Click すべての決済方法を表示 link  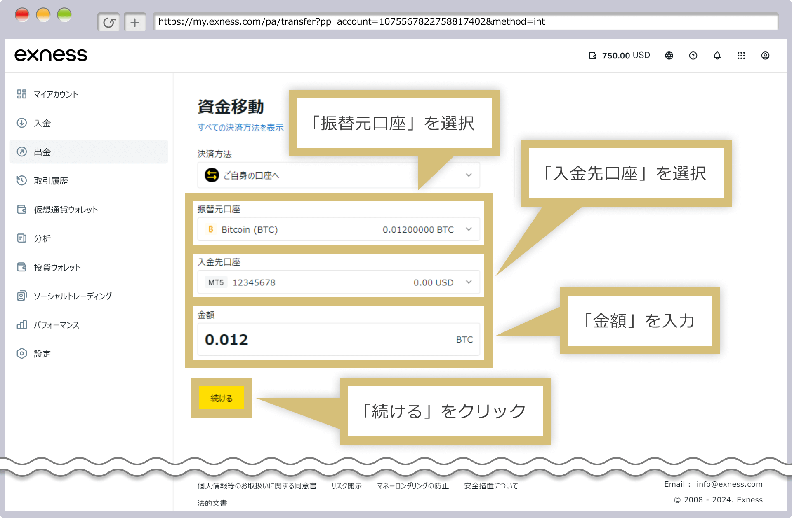point(240,127)
